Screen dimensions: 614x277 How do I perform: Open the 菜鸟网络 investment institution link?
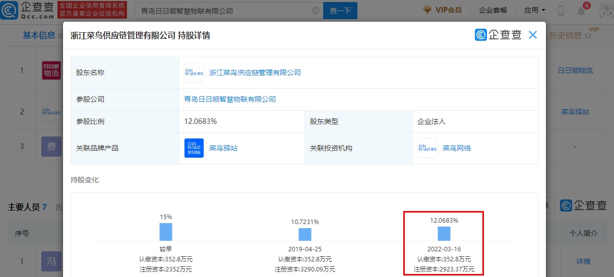(457, 148)
